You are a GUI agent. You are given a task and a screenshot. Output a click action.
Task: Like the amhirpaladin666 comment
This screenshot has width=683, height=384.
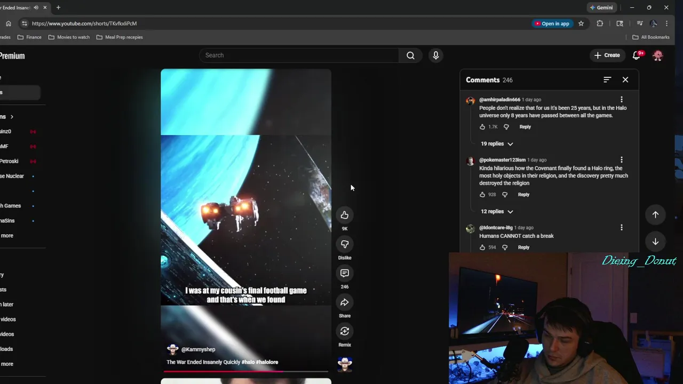(482, 127)
